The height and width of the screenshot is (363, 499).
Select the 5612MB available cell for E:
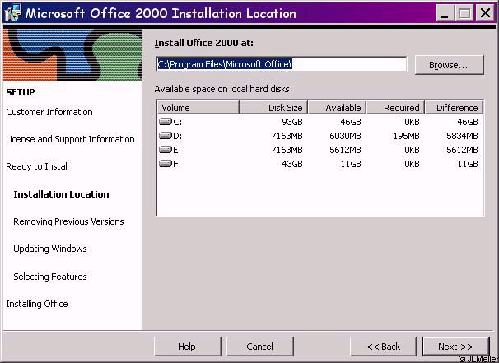point(345,150)
